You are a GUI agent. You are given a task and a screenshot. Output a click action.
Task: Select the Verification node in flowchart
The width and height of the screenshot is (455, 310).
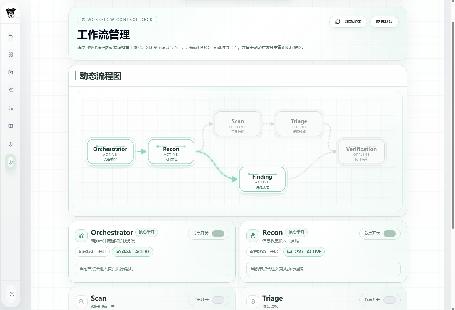361,152
